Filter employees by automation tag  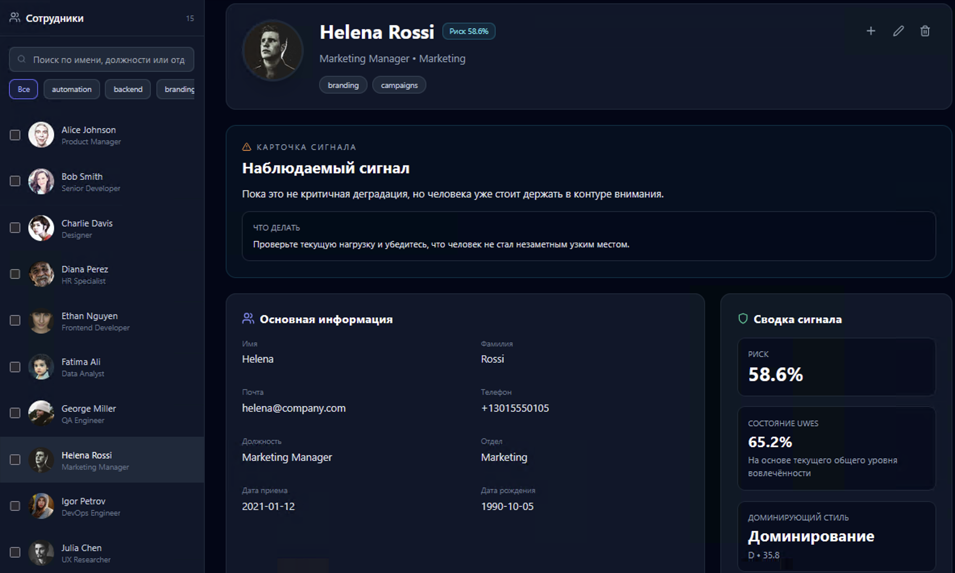tap(72, 89)
